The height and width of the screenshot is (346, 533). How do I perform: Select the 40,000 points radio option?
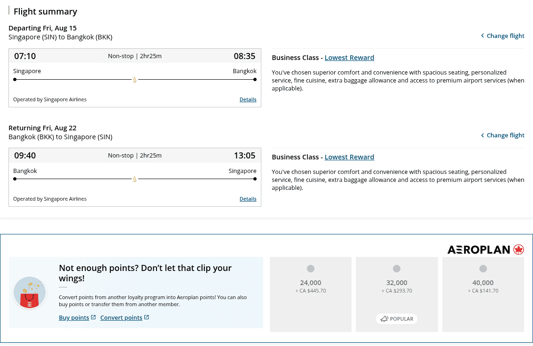coord(483,269)
